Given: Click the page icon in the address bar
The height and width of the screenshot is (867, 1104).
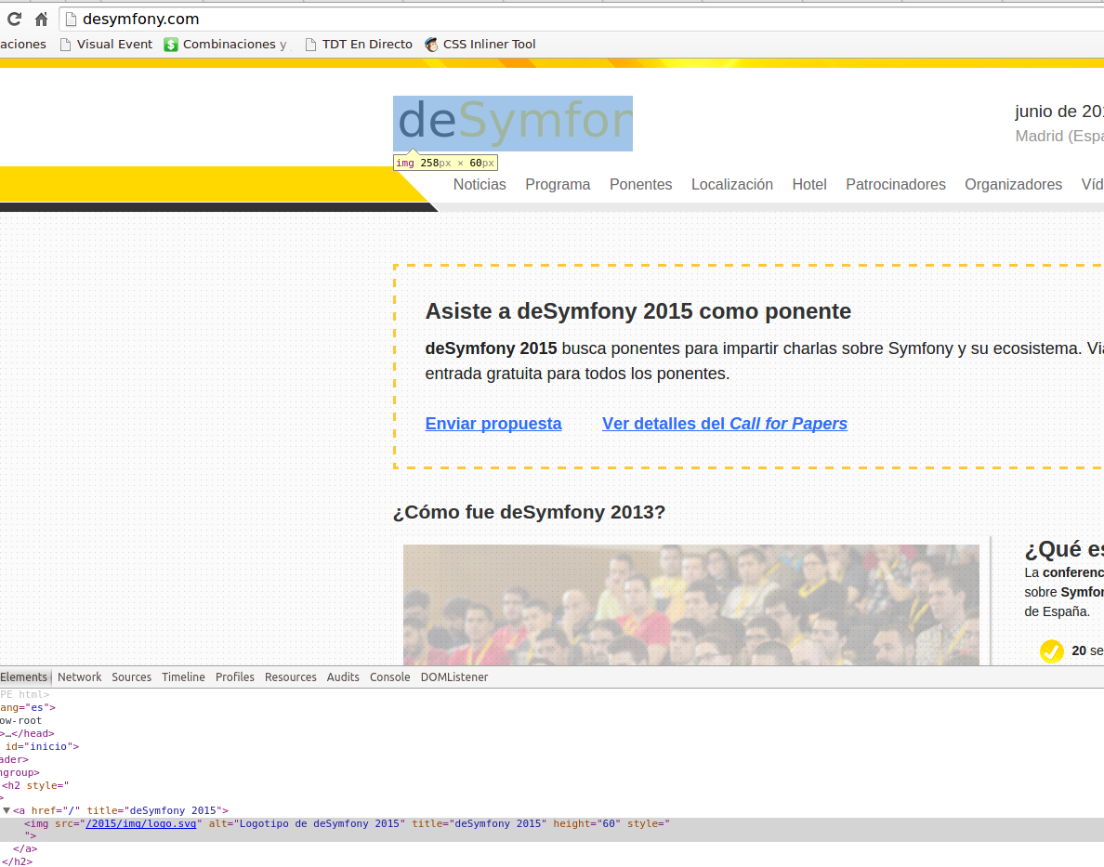Looking at the screenshot, I should pos(71,19).
